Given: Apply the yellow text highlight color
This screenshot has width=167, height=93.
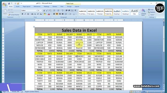Looking at the screenshot, I should (45, 14).
